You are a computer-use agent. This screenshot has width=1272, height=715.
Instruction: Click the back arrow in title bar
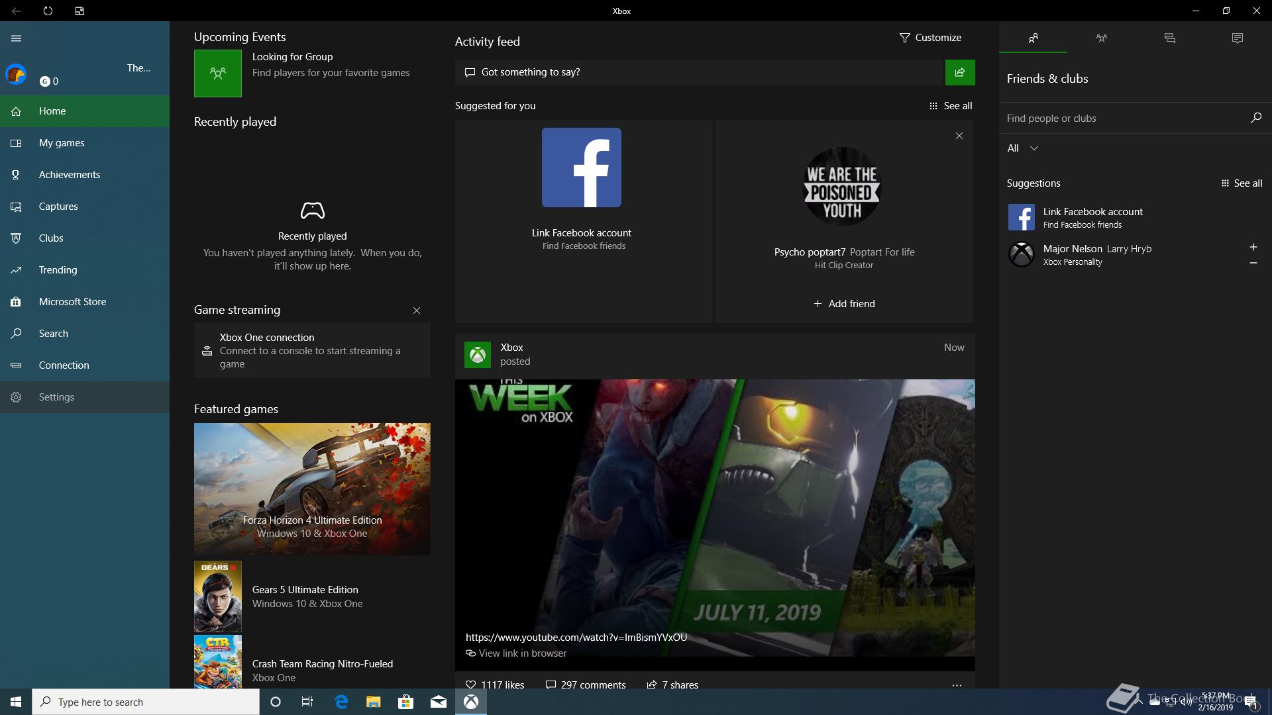(16, 11)
